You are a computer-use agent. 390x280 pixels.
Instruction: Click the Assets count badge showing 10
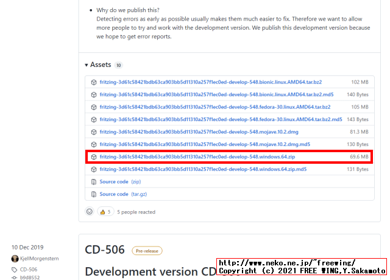point(119,65)
